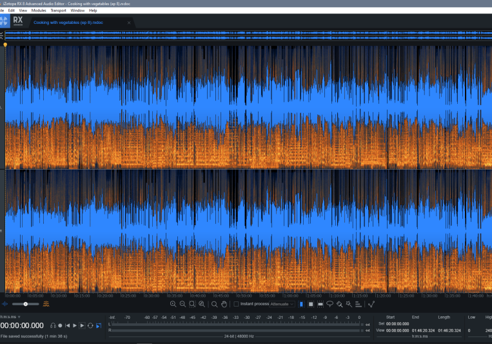Screen dimensions: 492x344
Task: Open the View menu
Action: click(23, 10)
